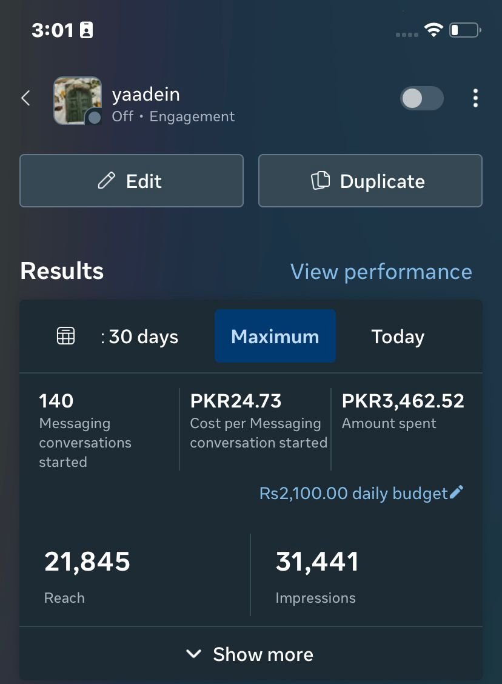Turn on the yaadein campaign switch

[421, 98]
